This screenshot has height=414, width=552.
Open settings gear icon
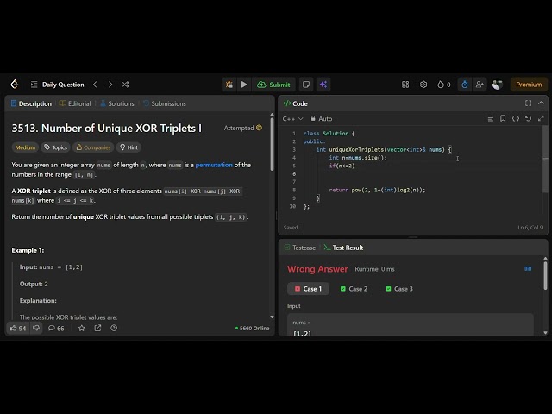(x=423, y=85)
